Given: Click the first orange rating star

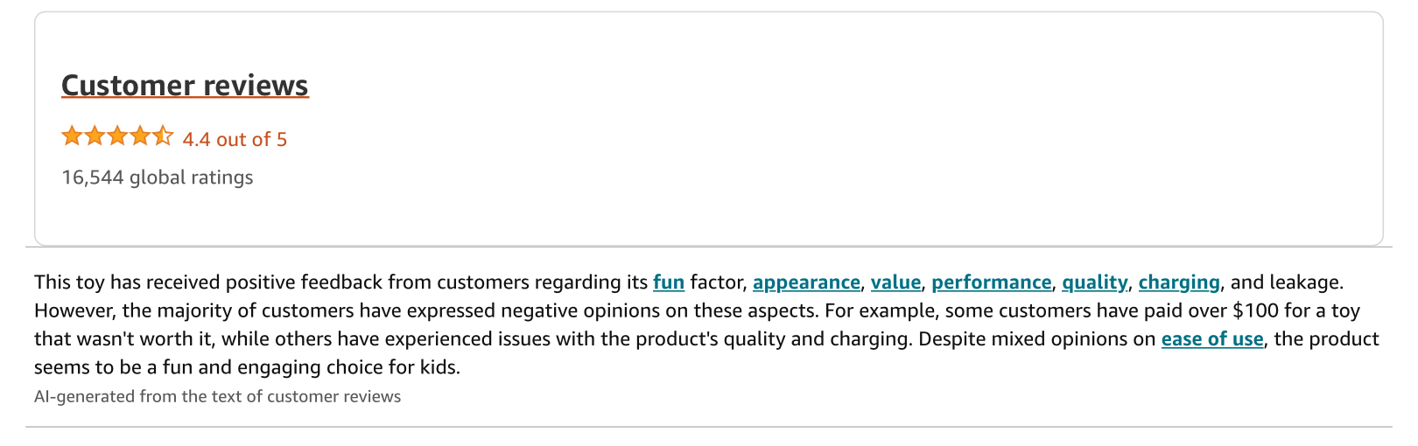Looking at the screenshot, I should click(x=72, y=136).
